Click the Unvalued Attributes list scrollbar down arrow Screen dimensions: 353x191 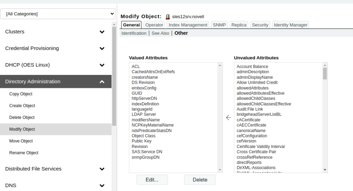pos(325,170)
